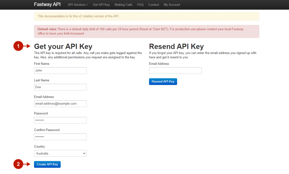
Task: Open the Country dropdown showing Australia
Action: [x=60, y=153]
